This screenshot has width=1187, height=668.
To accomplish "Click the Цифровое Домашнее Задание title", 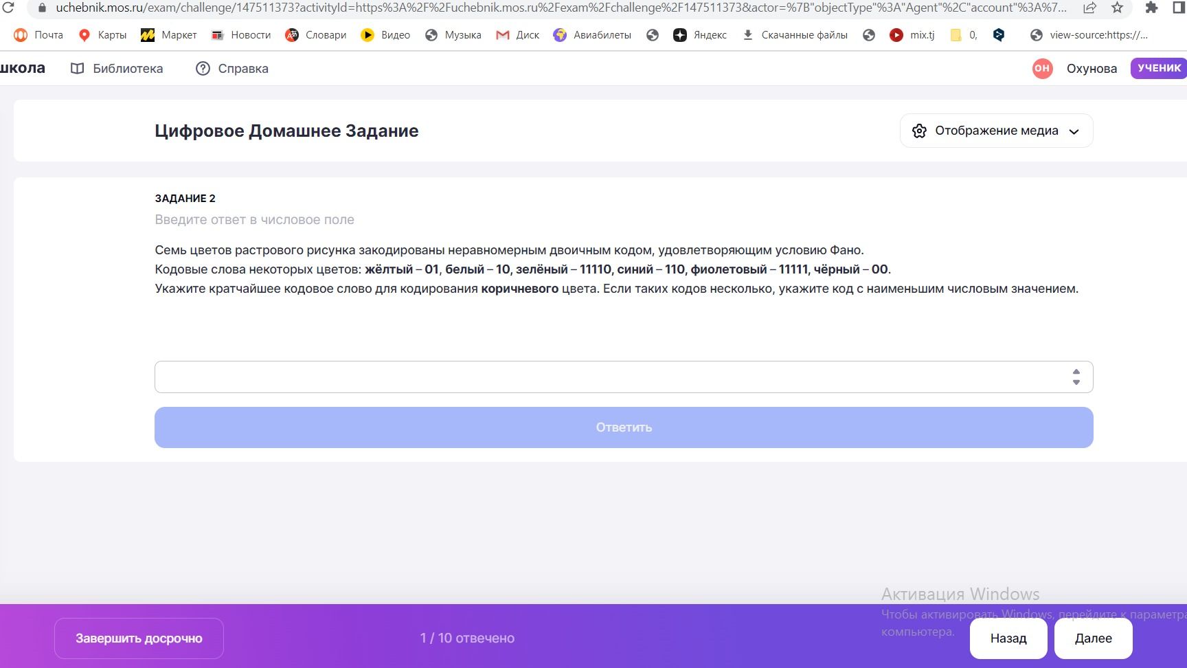I will pyautogui.click(x=286, y=131).
